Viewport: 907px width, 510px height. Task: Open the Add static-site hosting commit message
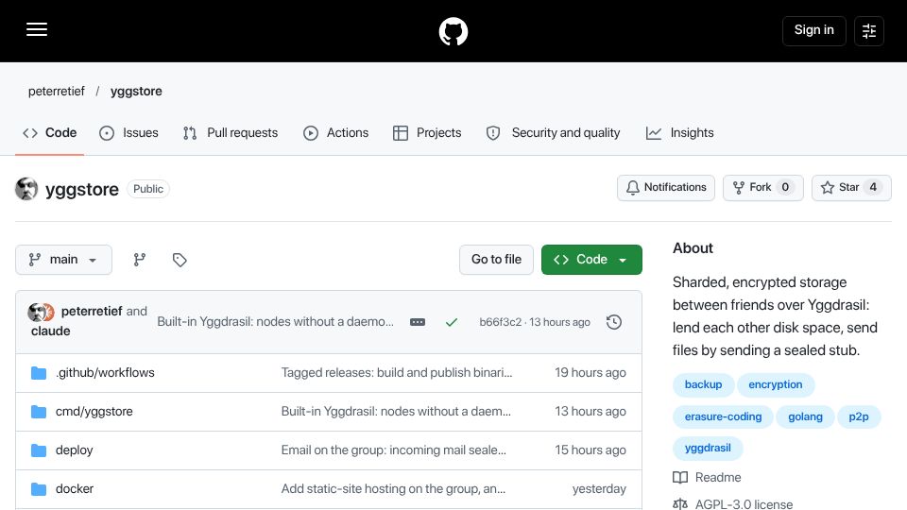coord(393,489)
